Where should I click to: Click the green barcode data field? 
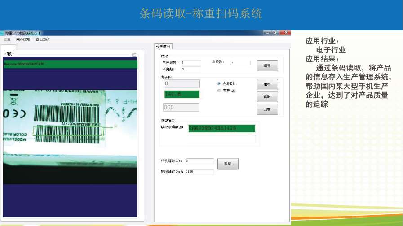[x=222, y=128]
